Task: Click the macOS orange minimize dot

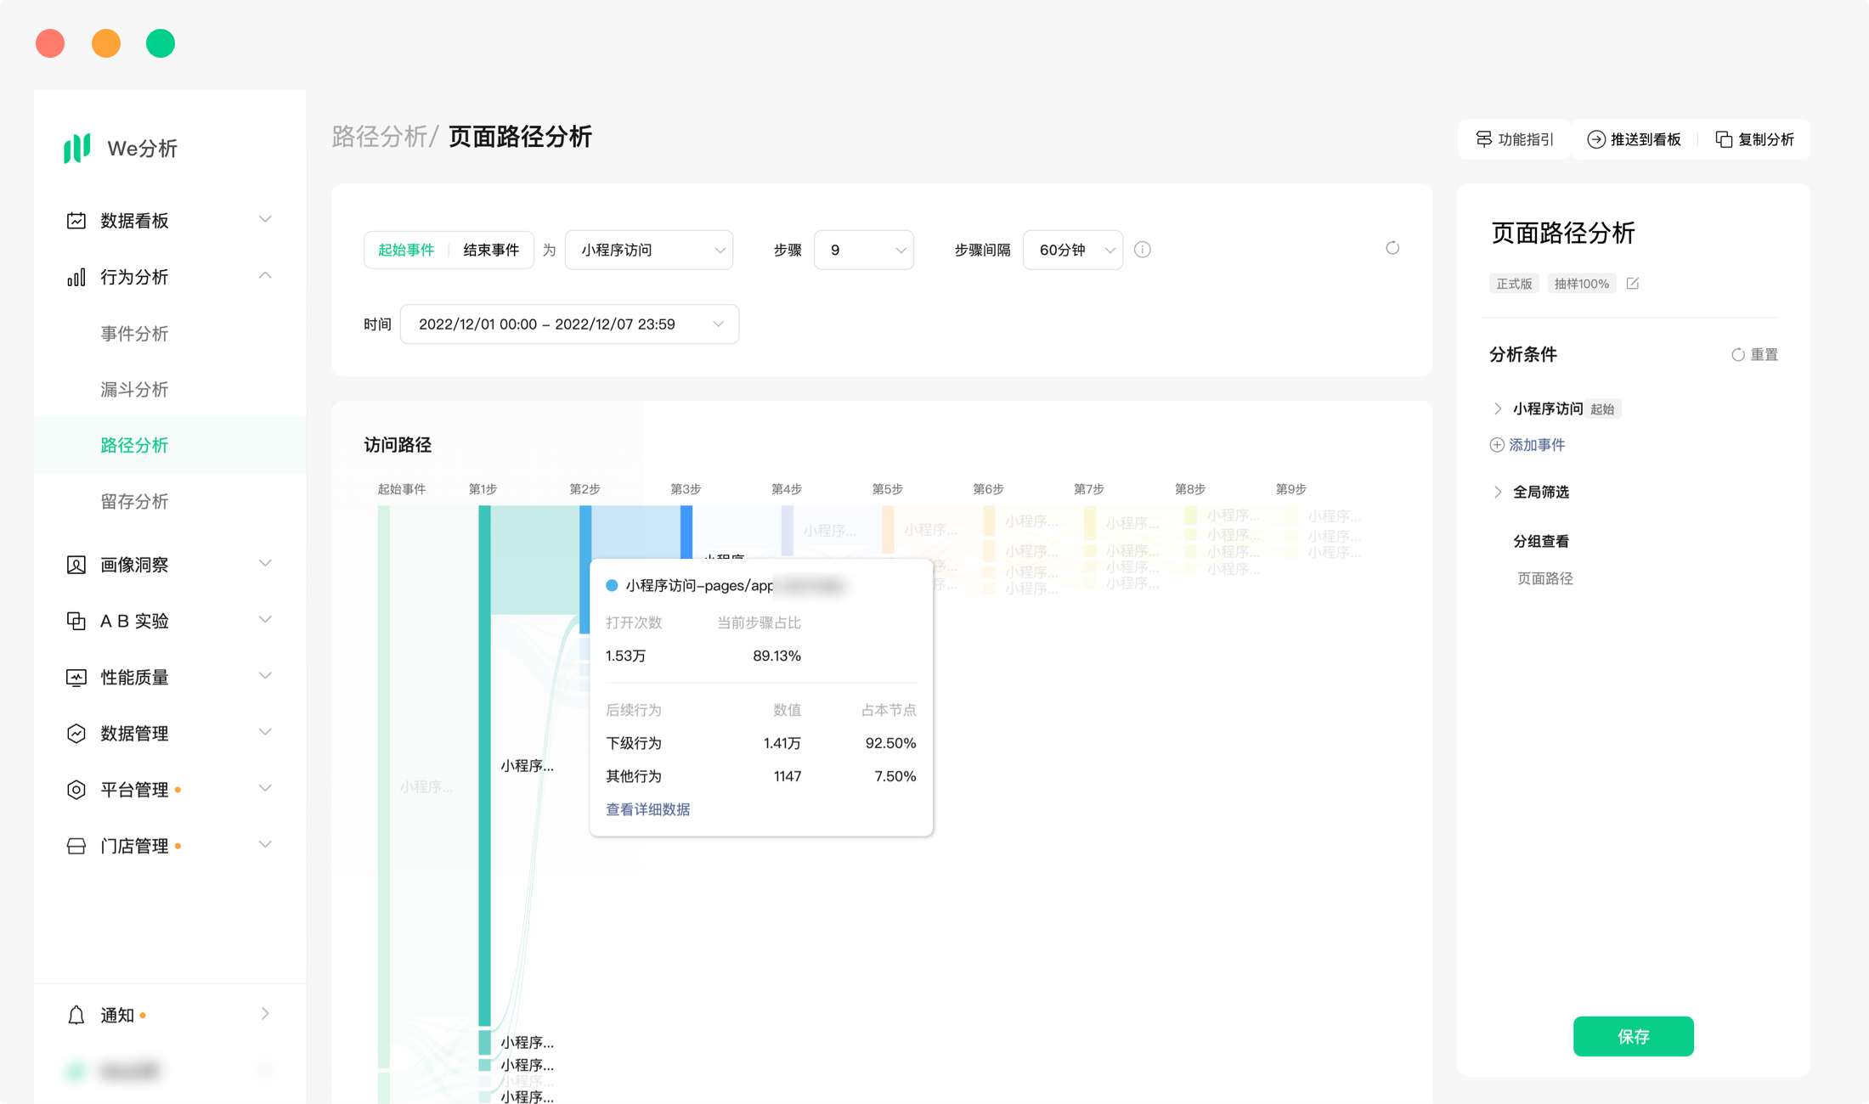Action: coord(106,43)
